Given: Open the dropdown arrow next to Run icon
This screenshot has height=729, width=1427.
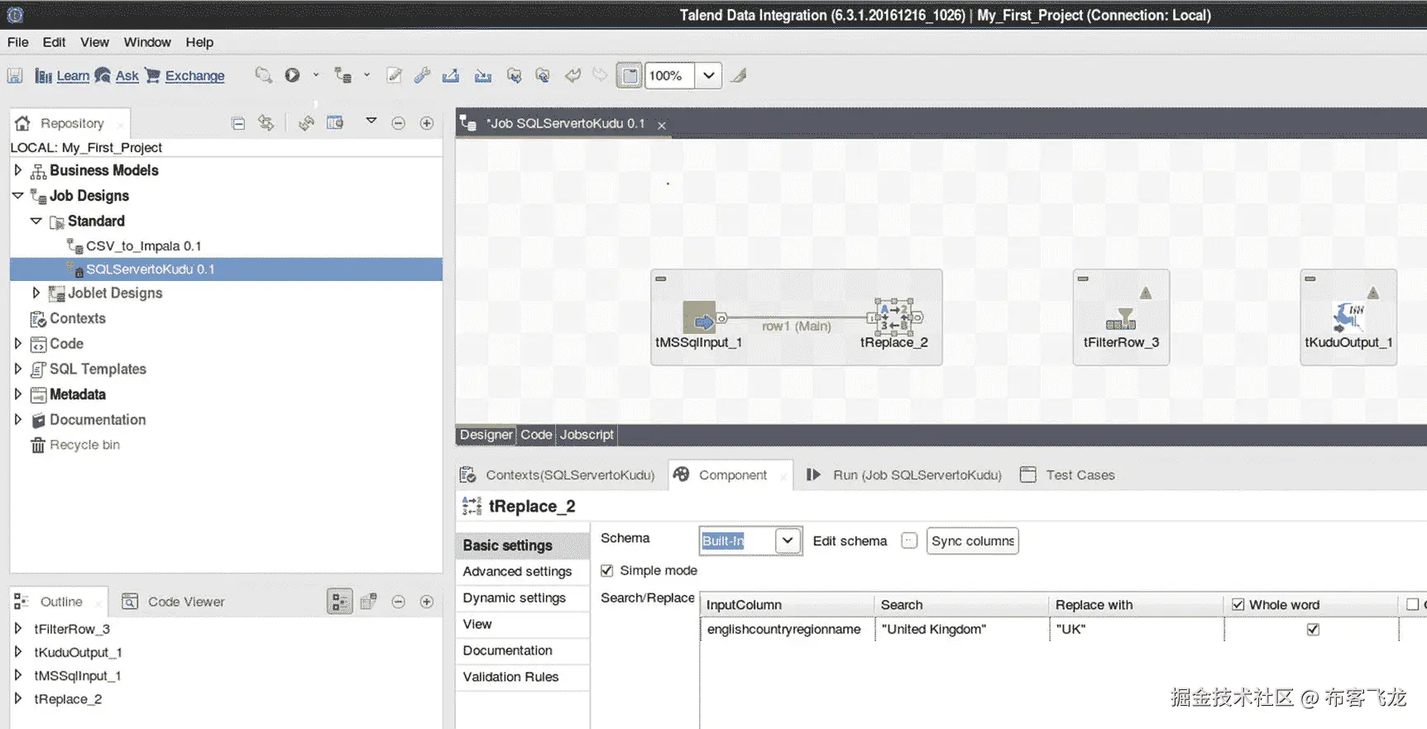Looking at the screenshot, I should pos(315,75).
